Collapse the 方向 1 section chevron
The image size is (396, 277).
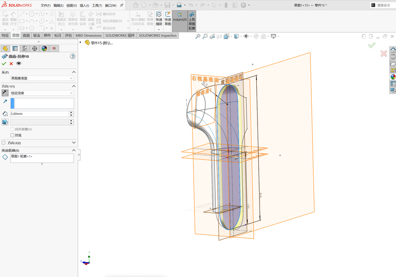click(x=74, y=86)
